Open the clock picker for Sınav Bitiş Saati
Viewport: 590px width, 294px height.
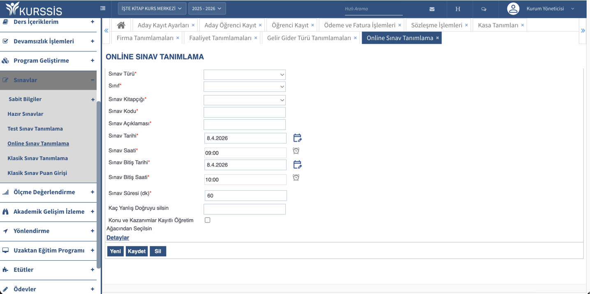point(296,178)
